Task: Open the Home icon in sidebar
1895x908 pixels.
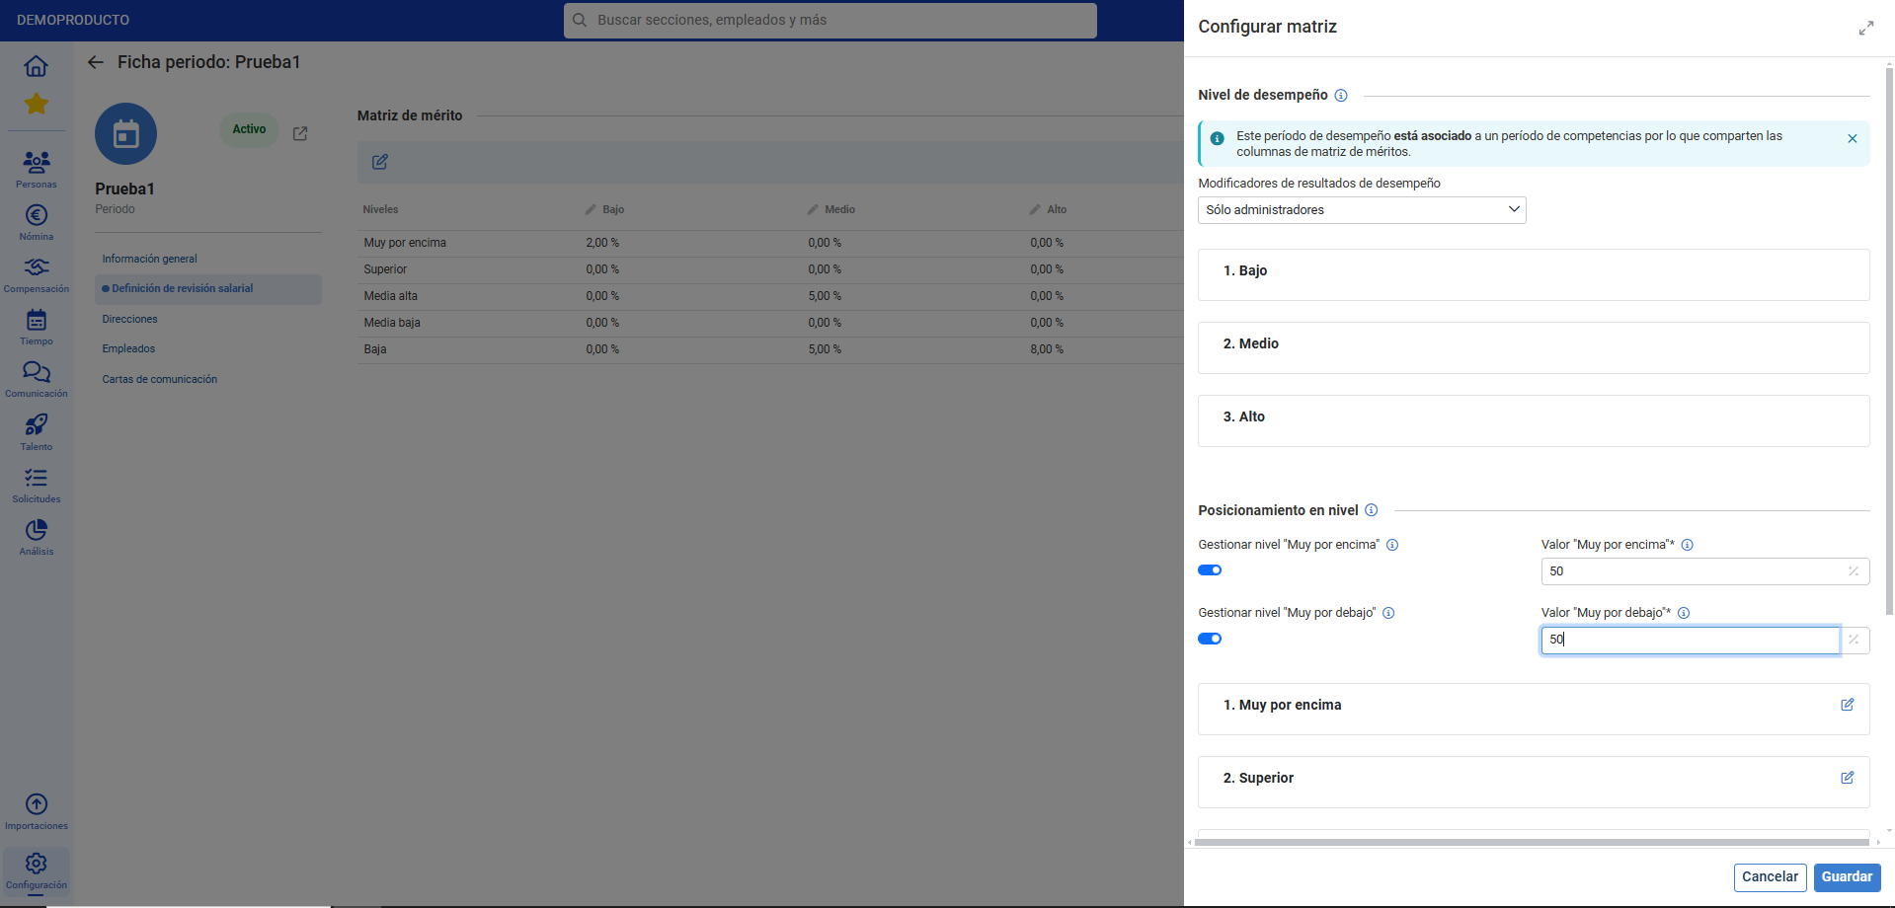Action: point(36,66)
